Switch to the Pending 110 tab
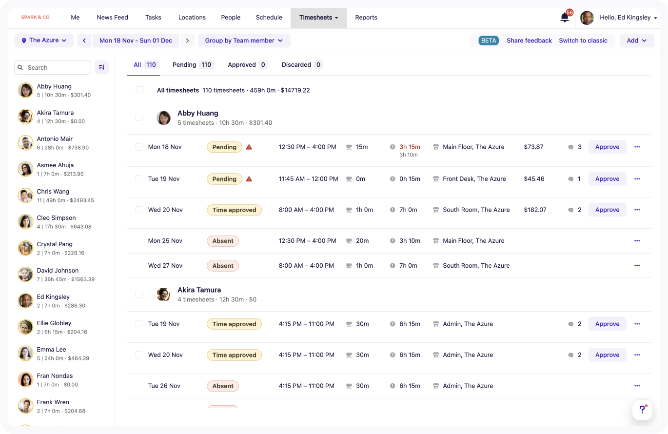 click(x=193, y=65)
